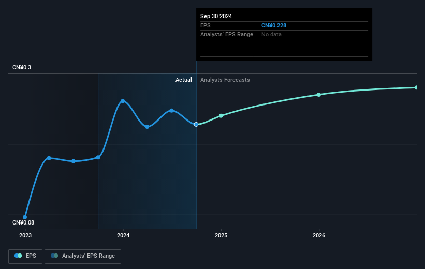Click the 'Analysts Forecasts' label
Image resolution: width=425 pixels, height=269 pixels.
225,80
